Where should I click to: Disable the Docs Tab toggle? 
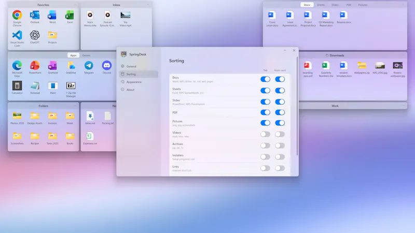click(265, 79)
